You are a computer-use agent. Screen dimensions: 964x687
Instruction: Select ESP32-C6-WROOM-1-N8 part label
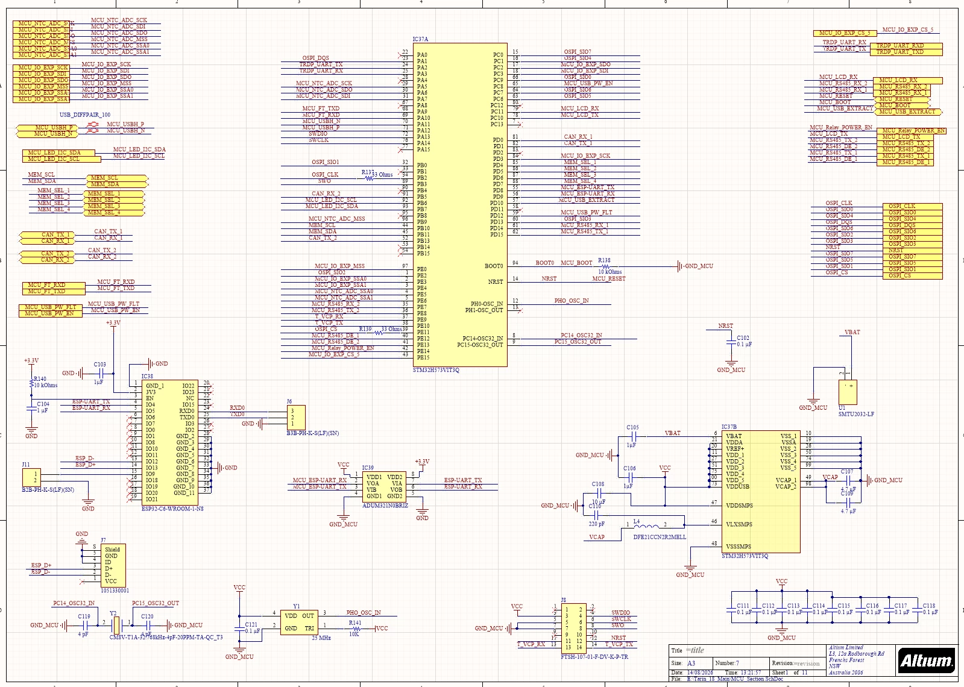coord(172,509)
